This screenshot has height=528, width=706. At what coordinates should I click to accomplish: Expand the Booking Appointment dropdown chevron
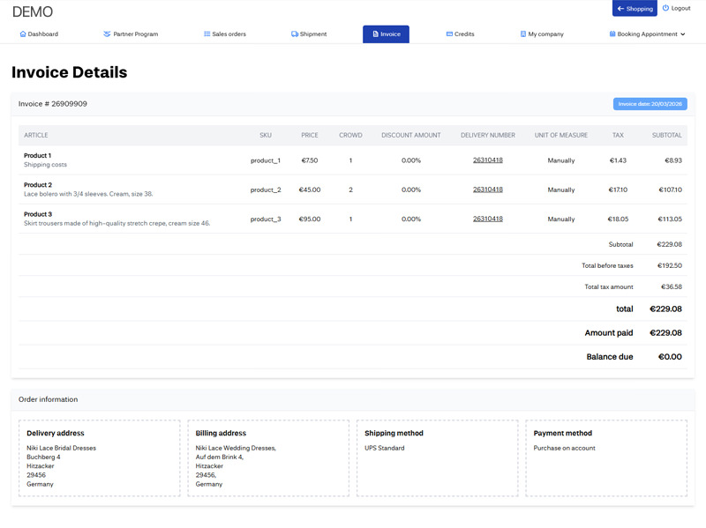(683, 34)
